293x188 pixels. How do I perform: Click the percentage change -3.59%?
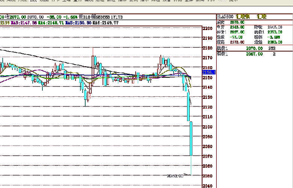(273, 37)
